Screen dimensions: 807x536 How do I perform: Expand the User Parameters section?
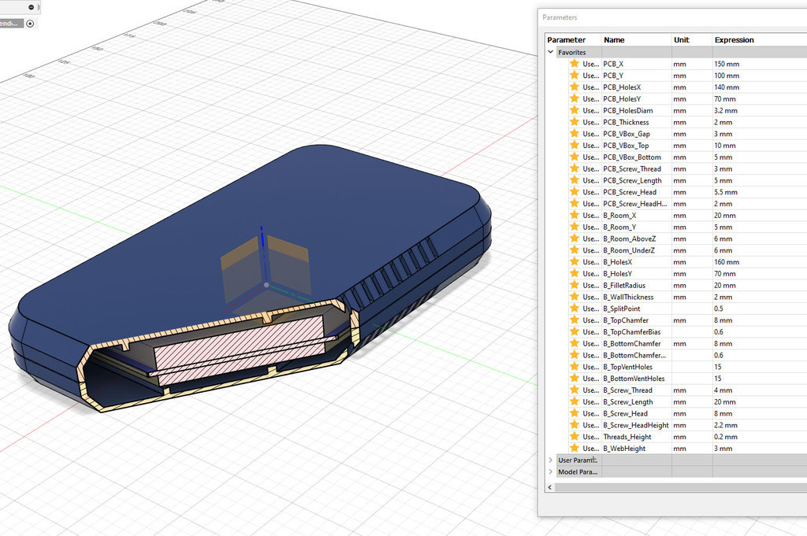click(x=550, y=460)
